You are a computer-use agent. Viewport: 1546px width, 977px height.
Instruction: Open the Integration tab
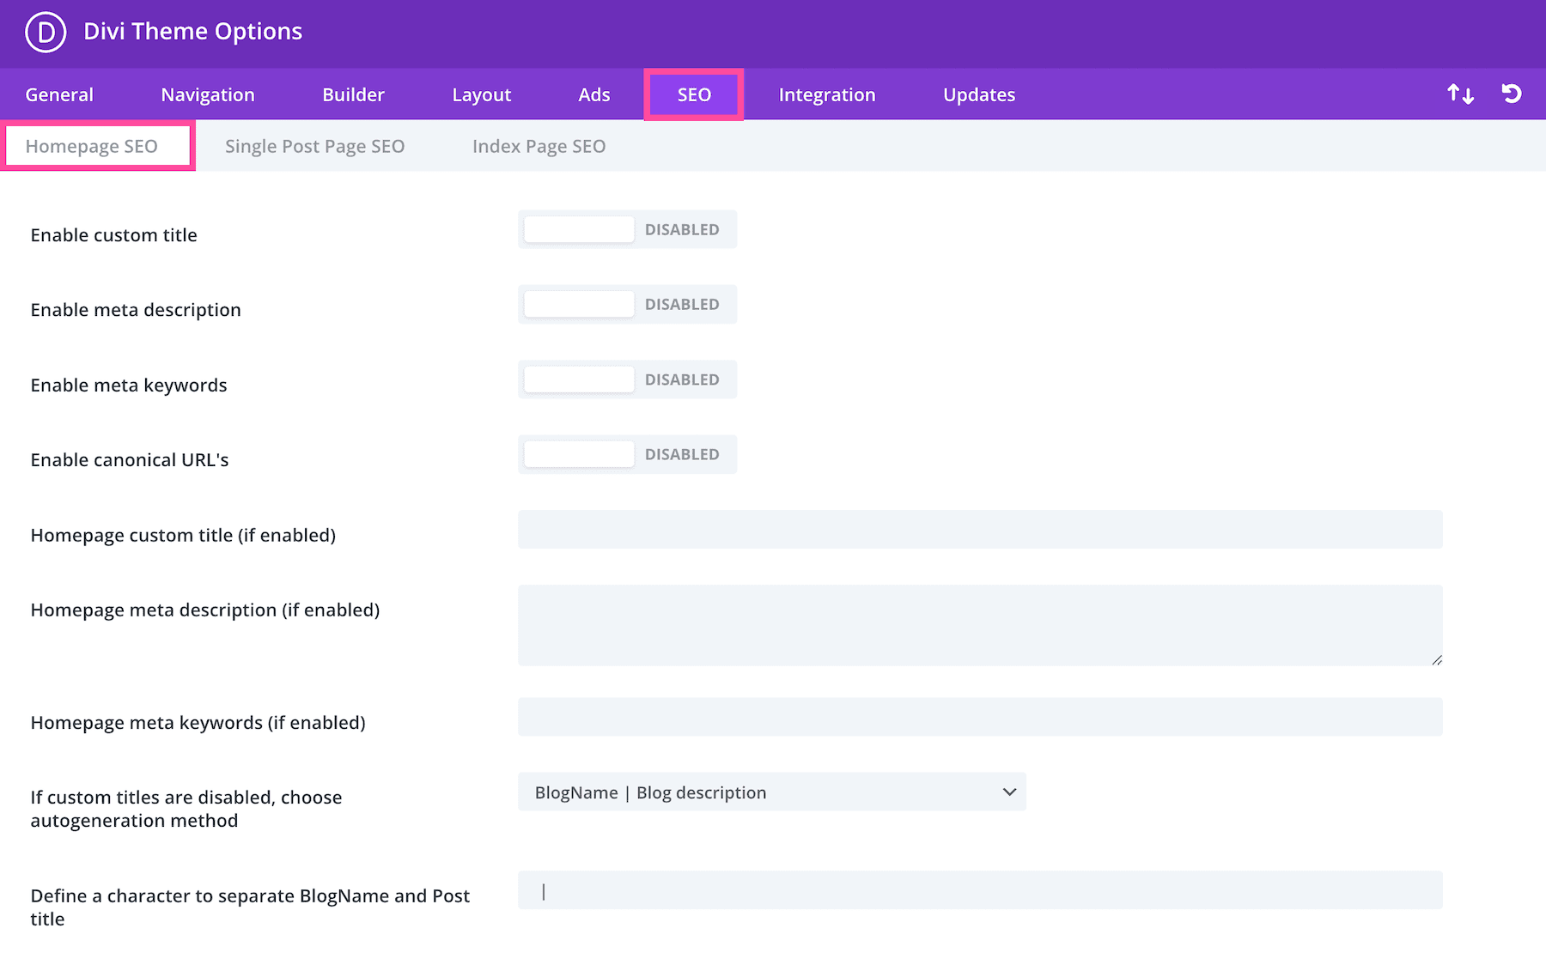click(x=826, y=94)
